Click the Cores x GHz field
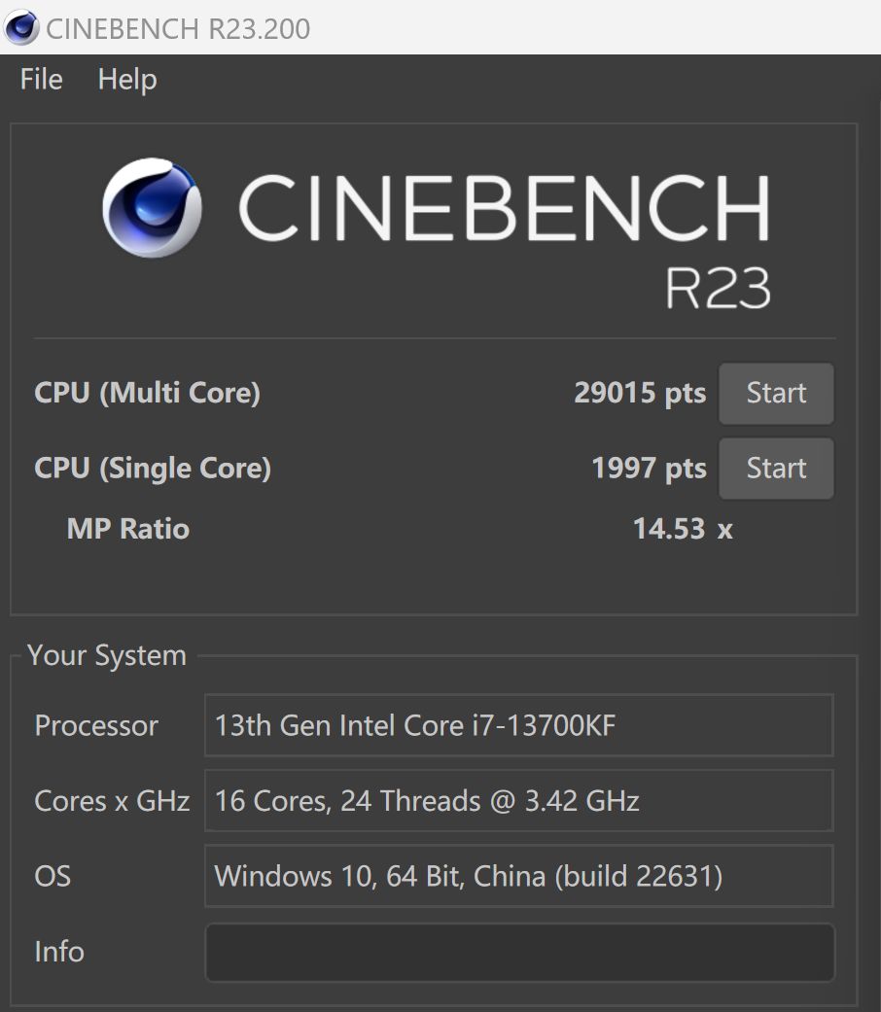Viewport: 881px width, 1012px height. coord(519,801)
